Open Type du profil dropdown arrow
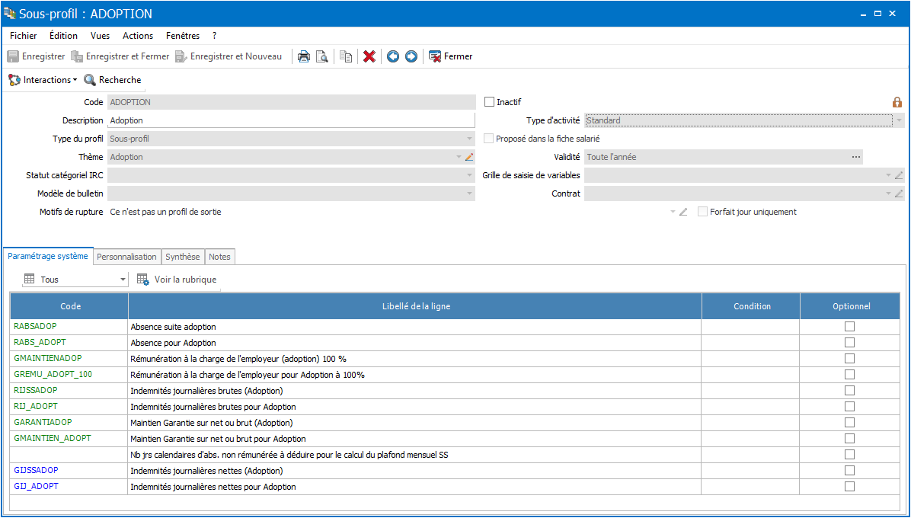The width and height of the screenshot is (911, 518). tap(469, 139)
